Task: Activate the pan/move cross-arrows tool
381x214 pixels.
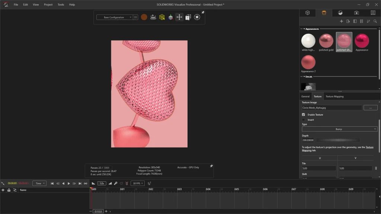Action: 179,17
